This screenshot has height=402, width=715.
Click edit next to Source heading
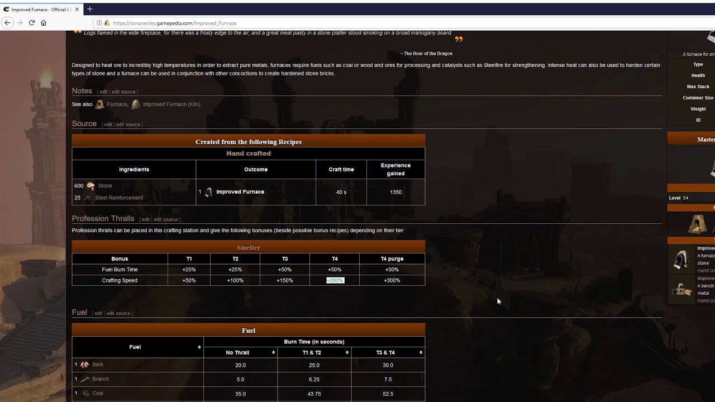pyautogui.click(x=108, y=125)
